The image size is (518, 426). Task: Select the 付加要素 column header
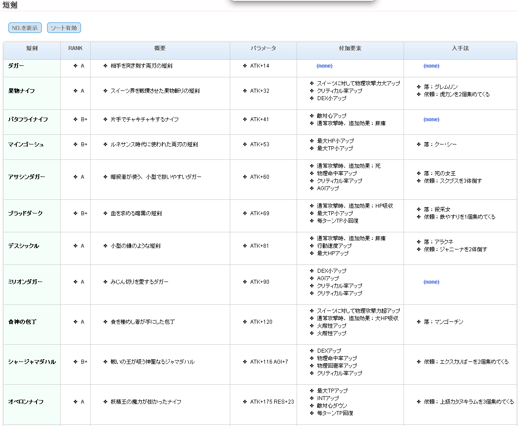pos(350,48)
